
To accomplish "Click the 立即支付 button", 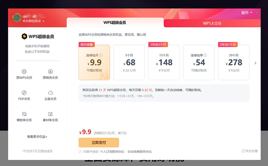I will pyautogui.click(x=99, y=142).
